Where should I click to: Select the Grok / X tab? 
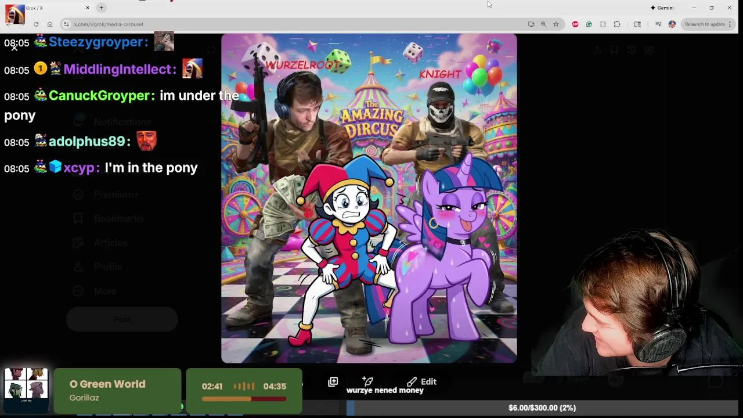click(x=49, y=8)
